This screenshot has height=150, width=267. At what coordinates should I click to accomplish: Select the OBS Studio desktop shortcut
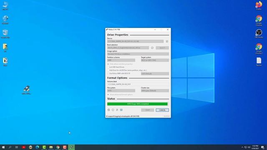tap(259, 33)
